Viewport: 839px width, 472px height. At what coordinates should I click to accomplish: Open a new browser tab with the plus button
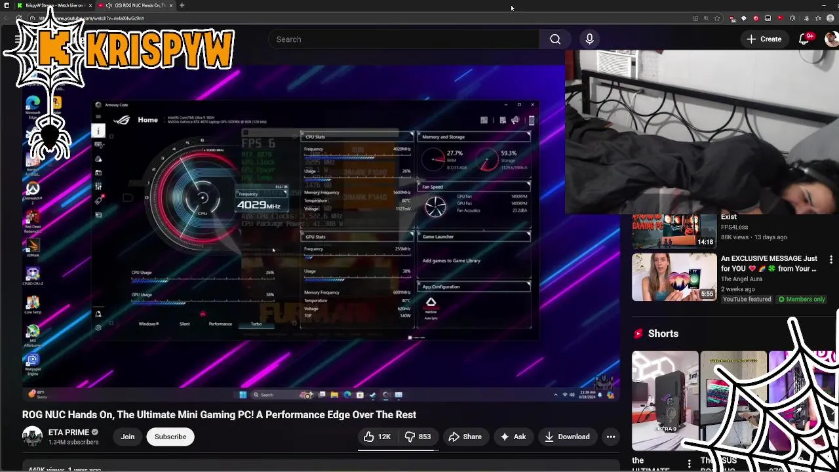pyautogui.click(x=182, y=5)
